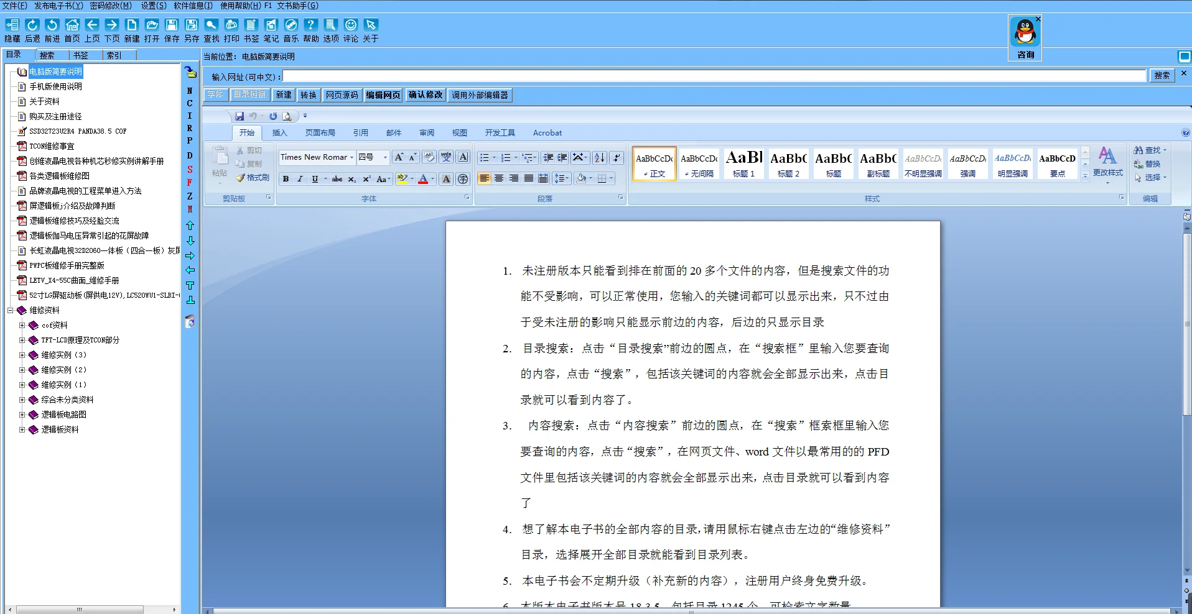Go to 首页 via the home icon
Image resolution: width=1192 pixels, height=614 pixels.
[72, 25]
